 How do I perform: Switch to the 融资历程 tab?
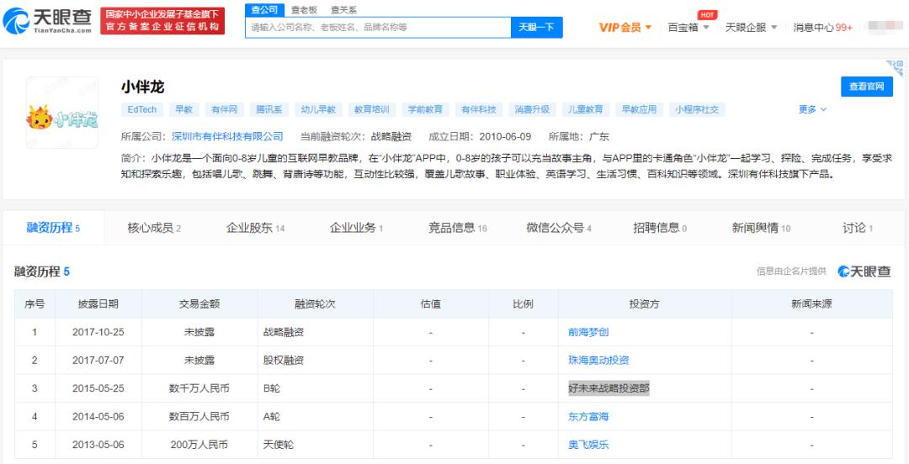[x=53, y=229]
